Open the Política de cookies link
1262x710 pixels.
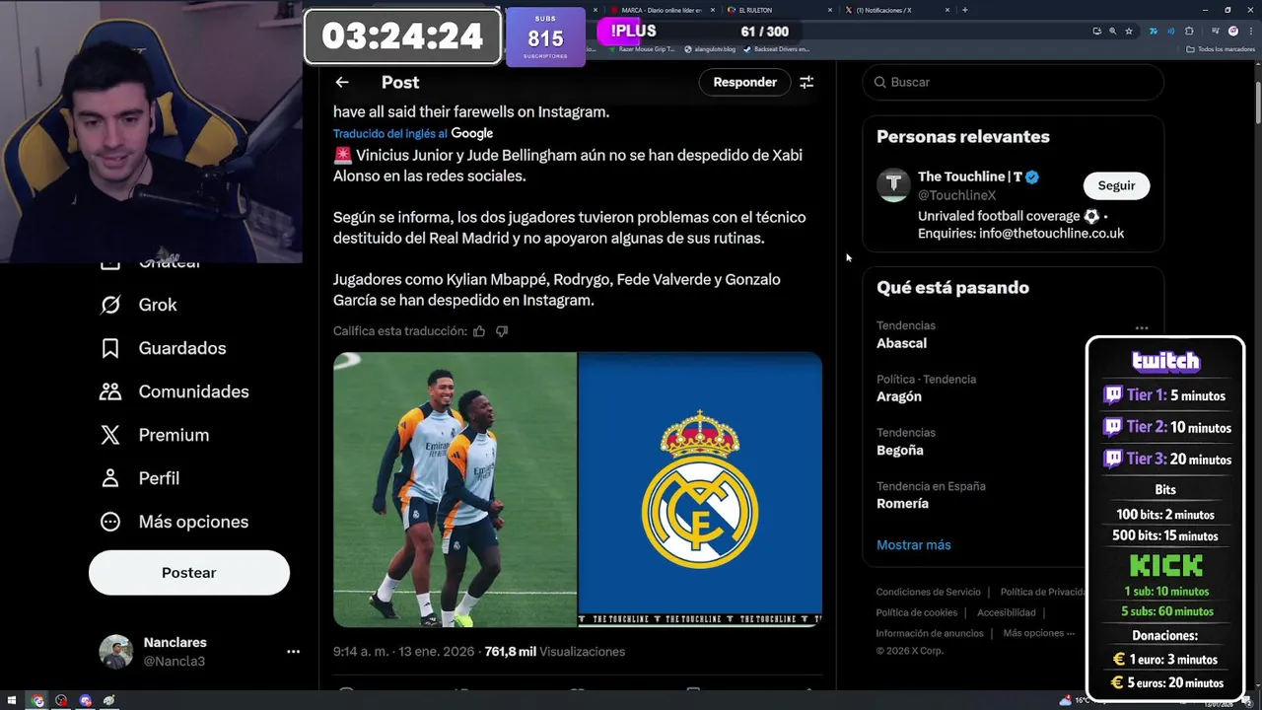(917, 612)
